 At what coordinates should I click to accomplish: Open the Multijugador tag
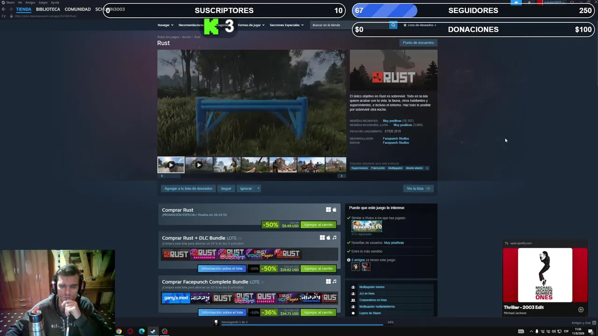click(x=395, y=168)
